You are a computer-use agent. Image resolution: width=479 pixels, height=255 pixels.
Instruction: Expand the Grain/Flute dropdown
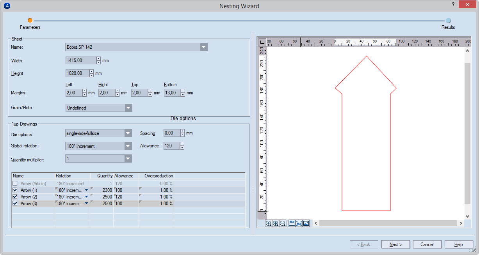tap(128, 108)
